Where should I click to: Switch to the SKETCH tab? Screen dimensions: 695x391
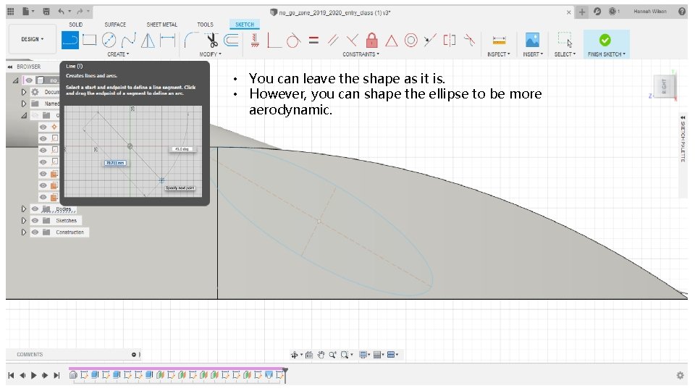tap(245, 25)
